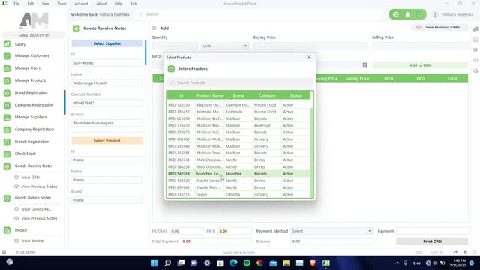The image size is (480, 270).
Task: Click Add to GRN button
Action: point(420,65)
